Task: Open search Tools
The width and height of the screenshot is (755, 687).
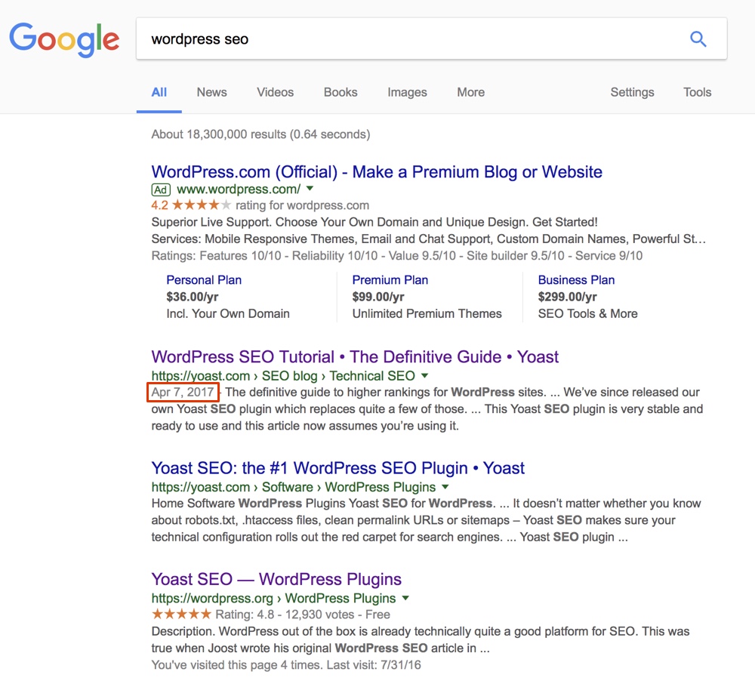Action: pyautogui.click(x=697, y=92)
